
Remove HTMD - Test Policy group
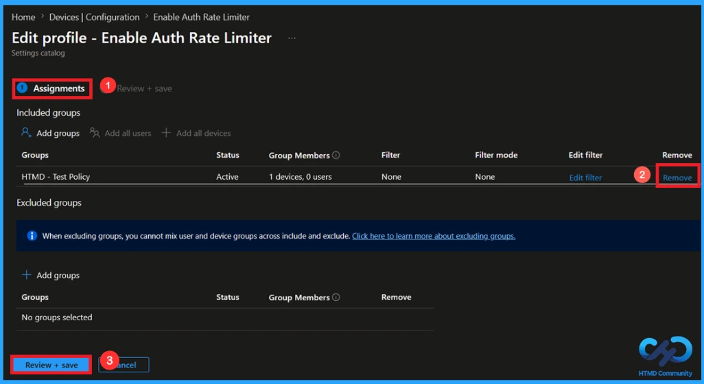[x=677, y=178]
